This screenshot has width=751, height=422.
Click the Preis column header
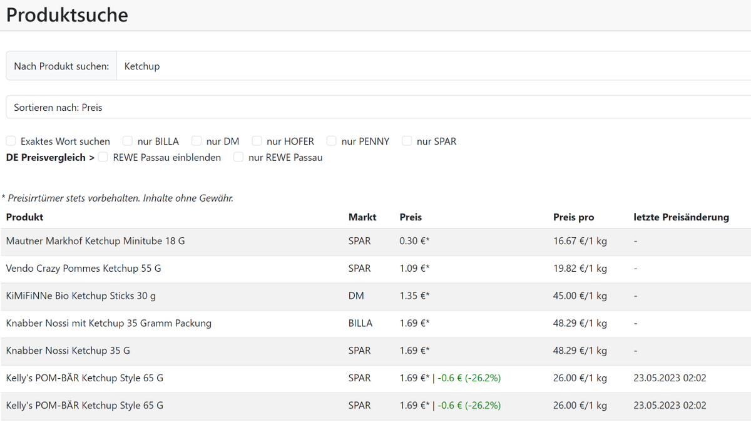click(x=411, y=217)
